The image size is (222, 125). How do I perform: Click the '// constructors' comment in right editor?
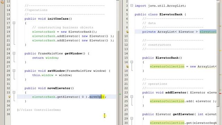coord(156,45)
